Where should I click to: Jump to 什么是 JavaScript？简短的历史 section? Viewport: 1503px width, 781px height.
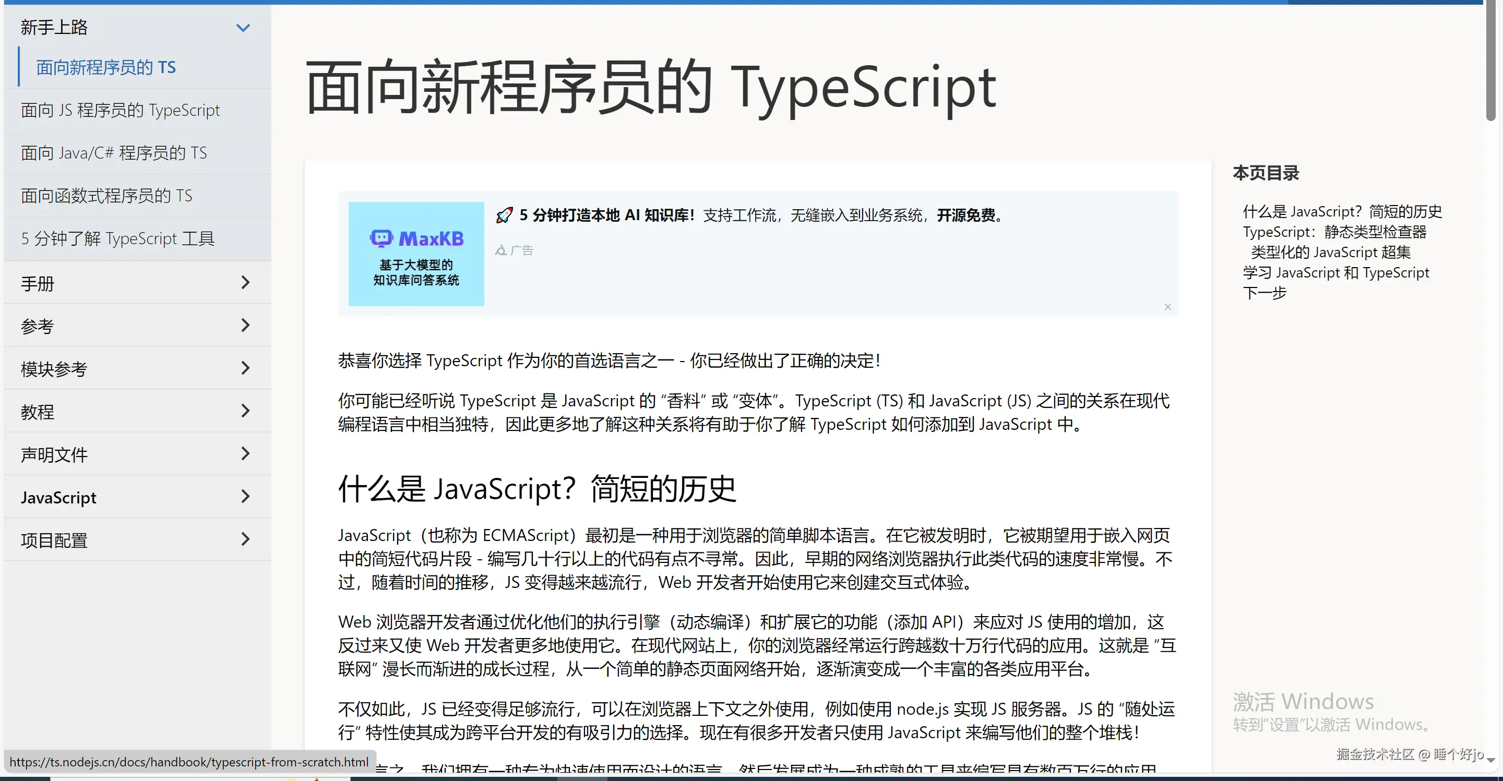pyautogui.click(x=1342, y=211)
